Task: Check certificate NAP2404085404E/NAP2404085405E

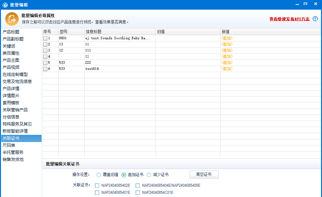Action: click(137, 185)
